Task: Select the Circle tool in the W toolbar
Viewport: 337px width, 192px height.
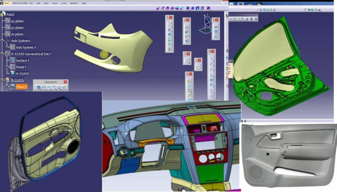Action: [212, 91]
